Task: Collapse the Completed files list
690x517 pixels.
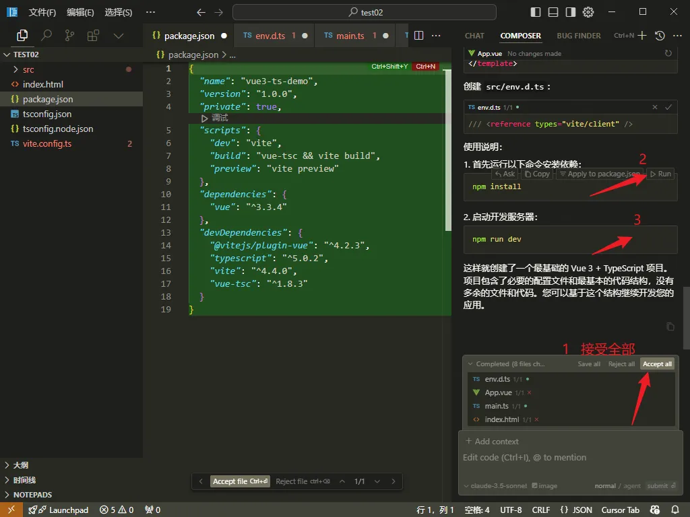Action: coord(470,364)
